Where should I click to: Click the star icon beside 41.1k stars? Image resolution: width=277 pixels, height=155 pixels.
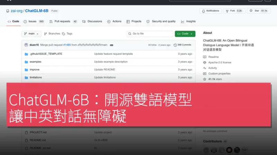[205, 79]
